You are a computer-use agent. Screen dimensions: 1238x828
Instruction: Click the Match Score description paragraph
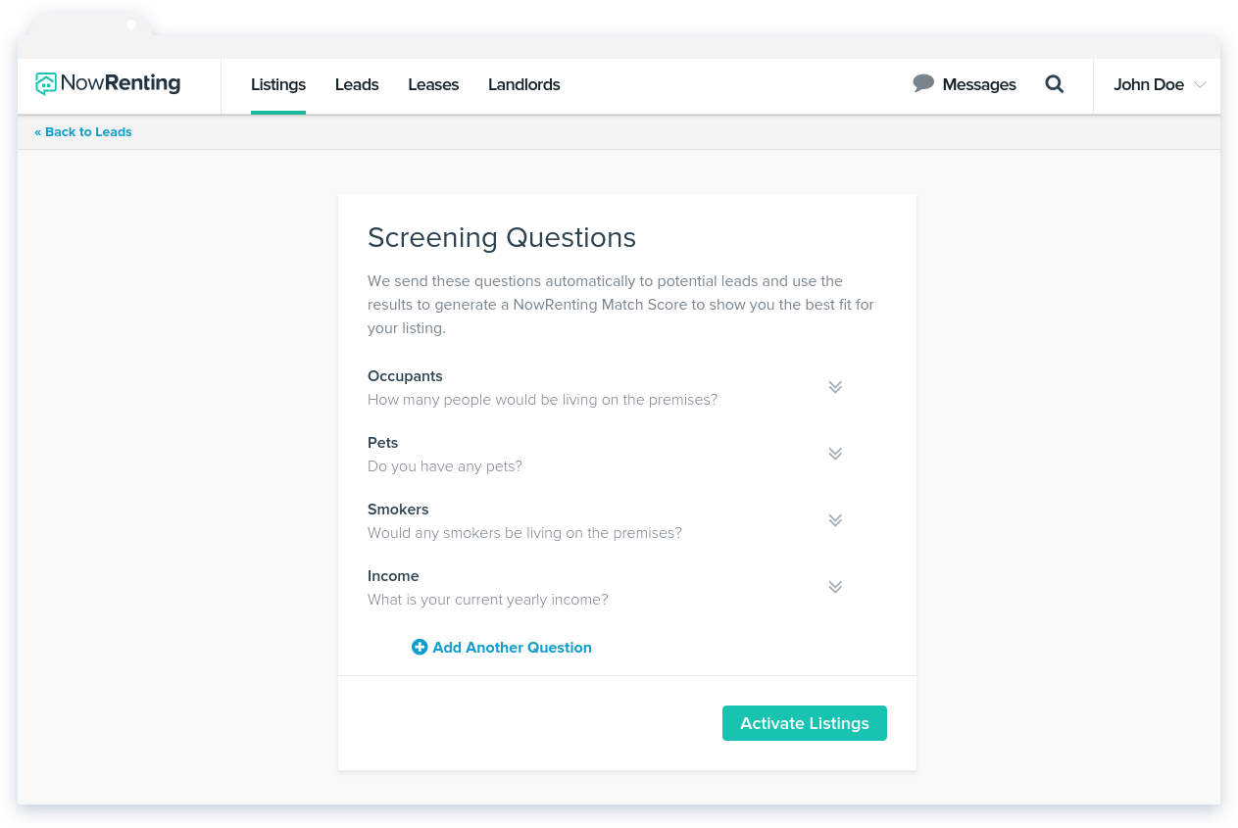coord(620,305)
